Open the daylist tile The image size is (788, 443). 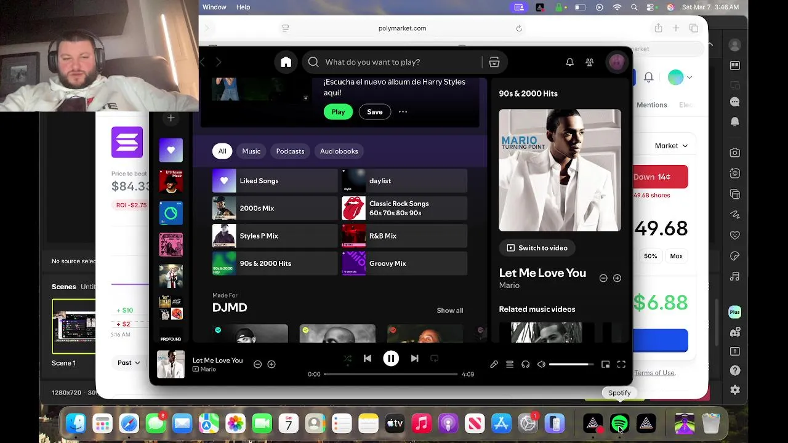[x=404, y=181]
